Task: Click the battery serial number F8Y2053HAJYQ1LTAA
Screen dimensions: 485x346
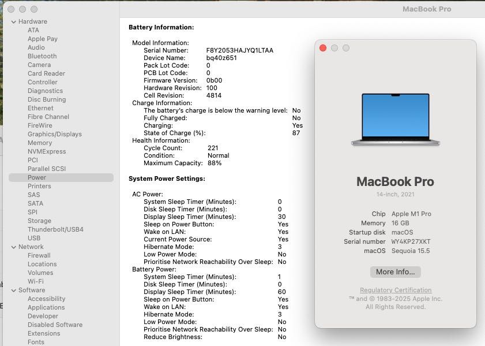Action: (240, 50)
